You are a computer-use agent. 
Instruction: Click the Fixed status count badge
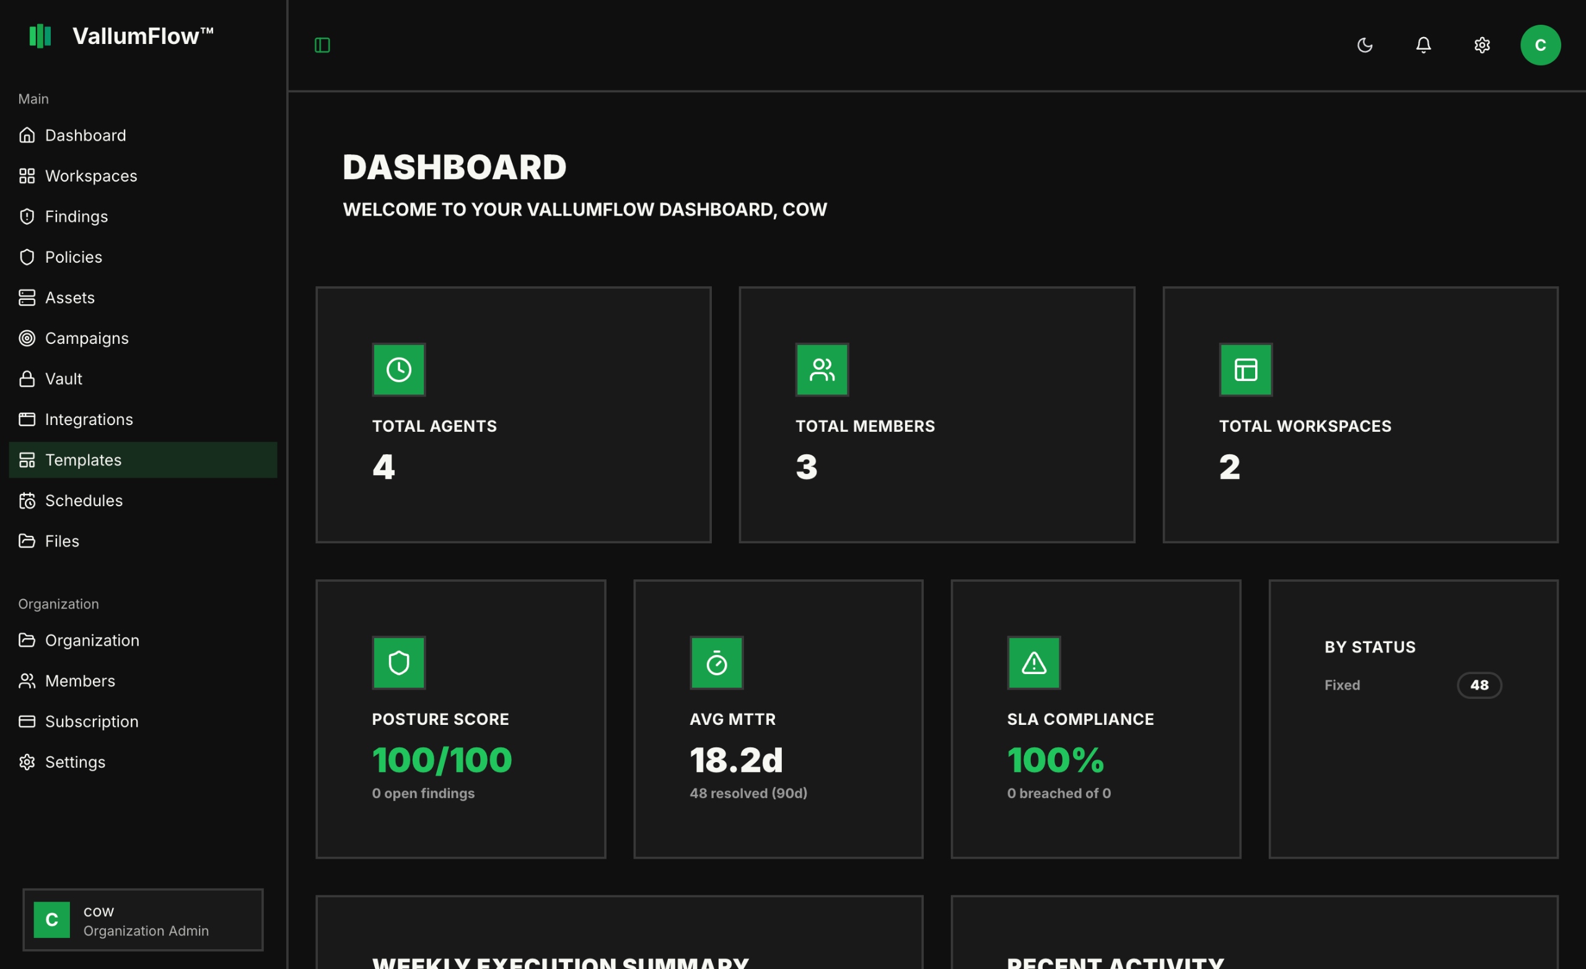click(1478, 685)
